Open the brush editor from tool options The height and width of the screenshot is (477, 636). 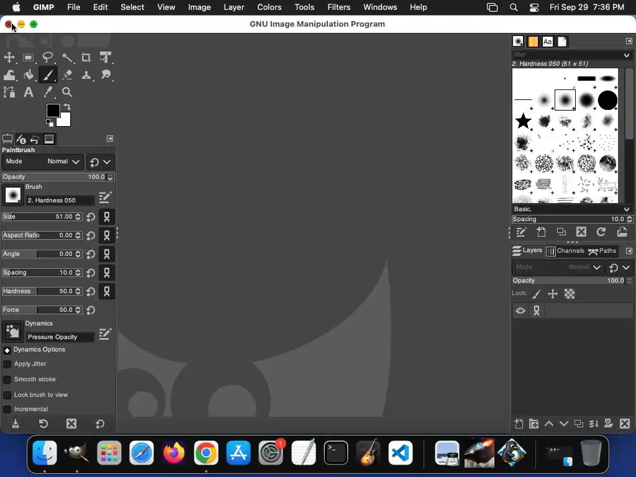(104, 198)
